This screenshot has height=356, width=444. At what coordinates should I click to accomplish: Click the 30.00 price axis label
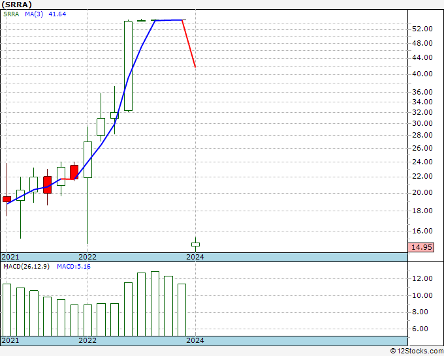pyautogui.click(x=422, y=123)
